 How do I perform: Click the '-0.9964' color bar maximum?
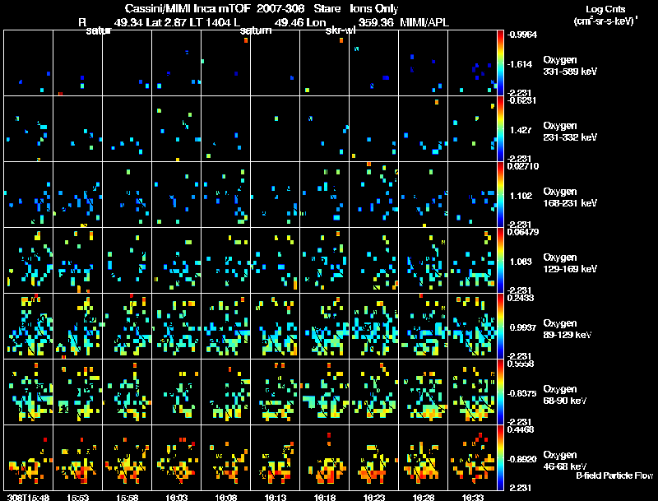(x=521, y=35)
